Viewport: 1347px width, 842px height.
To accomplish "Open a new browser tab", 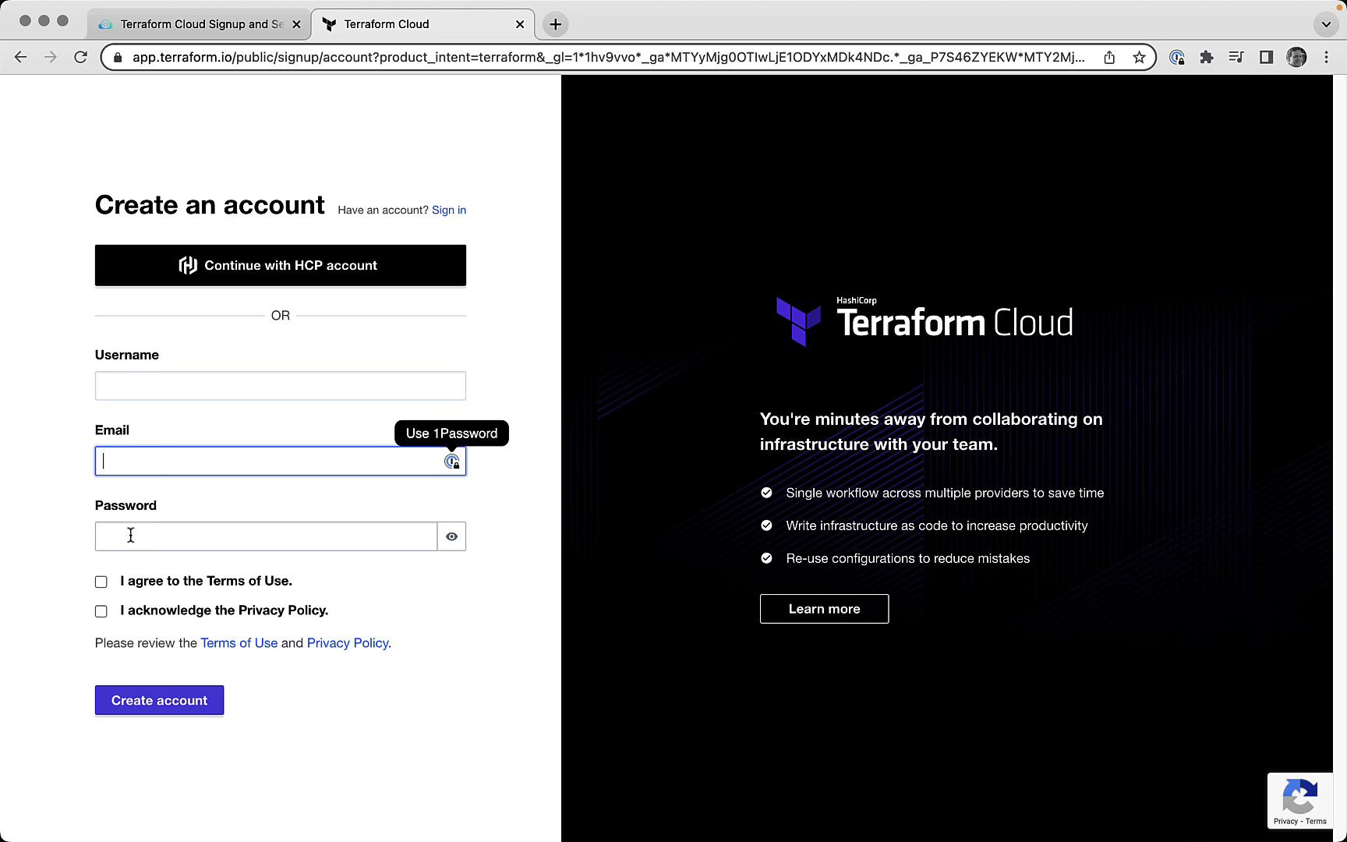I will (x=555, y=24).
